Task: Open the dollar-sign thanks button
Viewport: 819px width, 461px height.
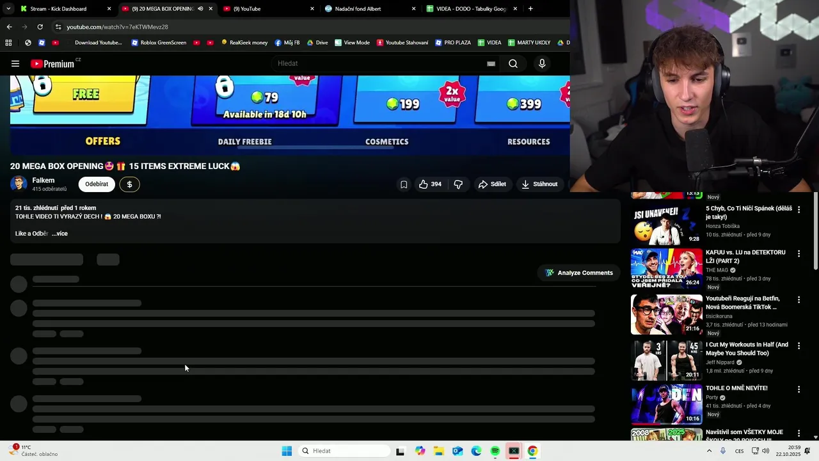Action: [x=129, y=184]
